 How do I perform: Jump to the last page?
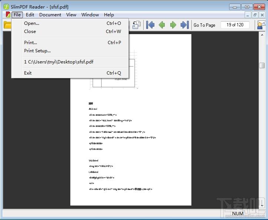(185, 25)
